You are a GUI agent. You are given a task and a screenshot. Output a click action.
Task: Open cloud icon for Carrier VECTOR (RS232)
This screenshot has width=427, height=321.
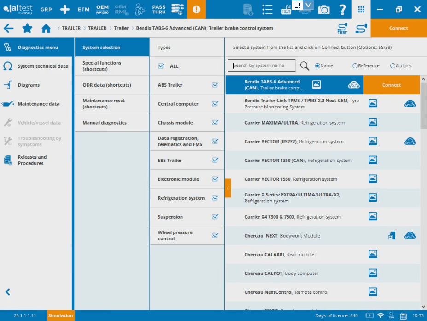(x=410, y=142)
